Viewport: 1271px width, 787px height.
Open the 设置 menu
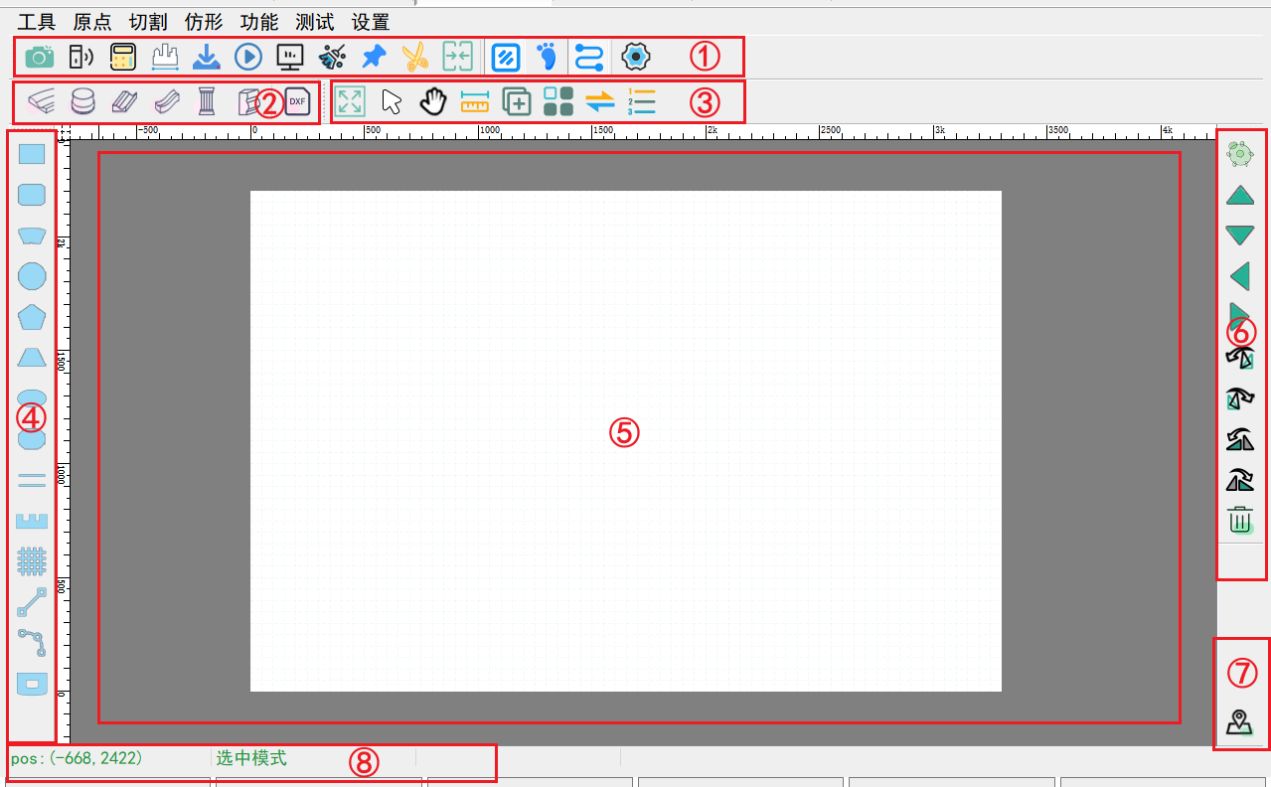(370, 22)
